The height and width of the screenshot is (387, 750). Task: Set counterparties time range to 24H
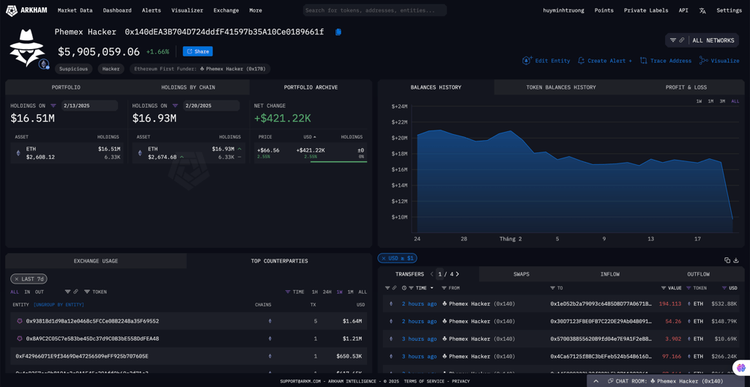327,292
